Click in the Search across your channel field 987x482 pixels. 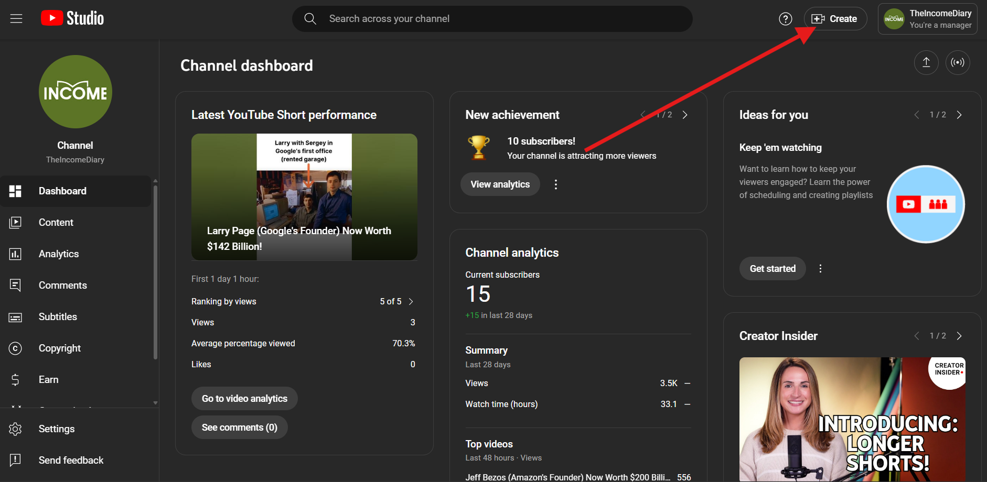(492, 19)
